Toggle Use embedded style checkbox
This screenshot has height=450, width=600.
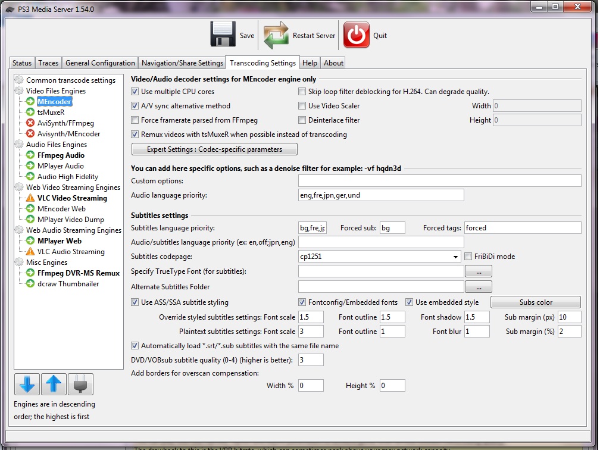click(x=409, y=302)
